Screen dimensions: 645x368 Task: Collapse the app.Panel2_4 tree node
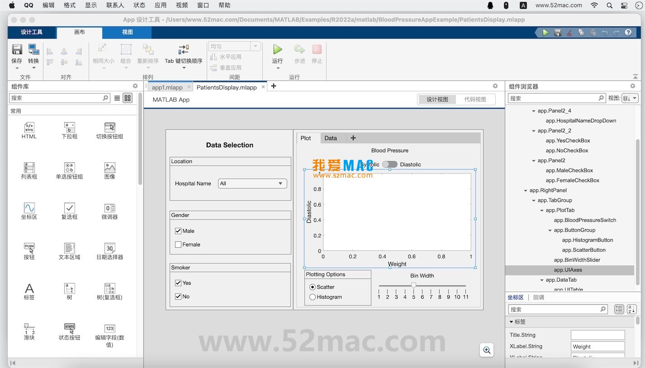click(x=534, y=111)
